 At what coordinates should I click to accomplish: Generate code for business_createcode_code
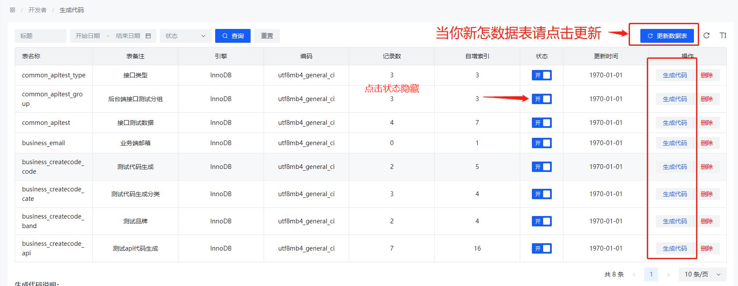675,167
